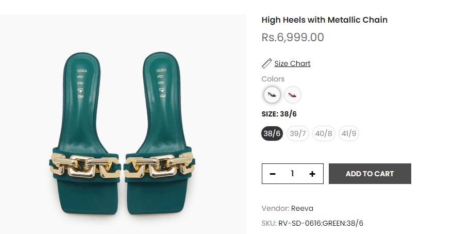Choose the red color swatch
The width and height of the screenshot is (454, 234).
coord(292,95)
